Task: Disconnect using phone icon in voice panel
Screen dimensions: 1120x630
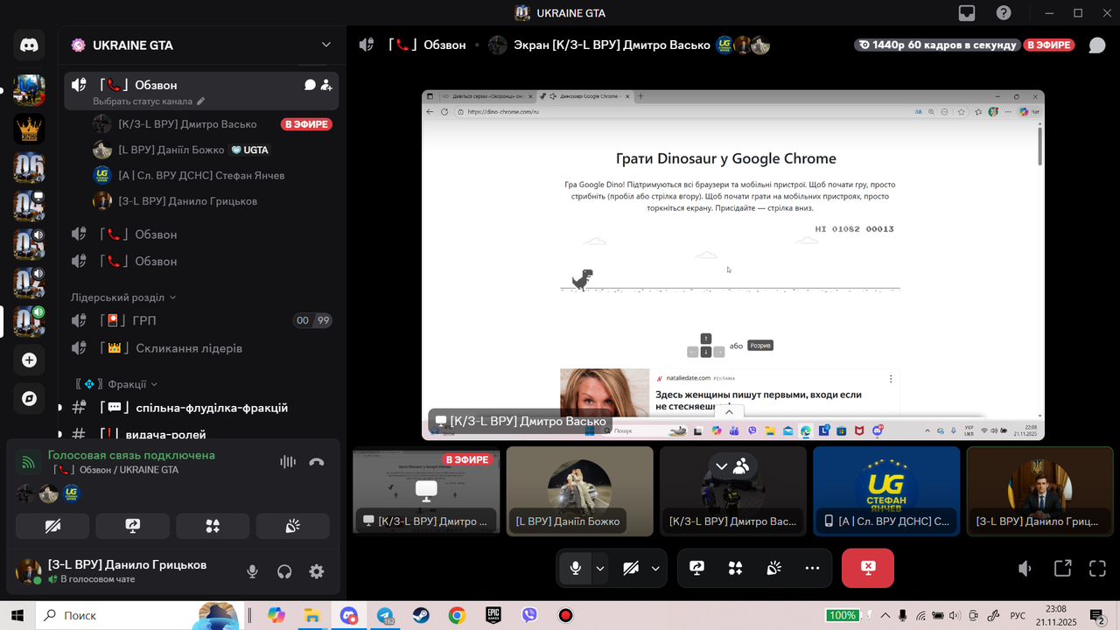Action: (317, 462)
